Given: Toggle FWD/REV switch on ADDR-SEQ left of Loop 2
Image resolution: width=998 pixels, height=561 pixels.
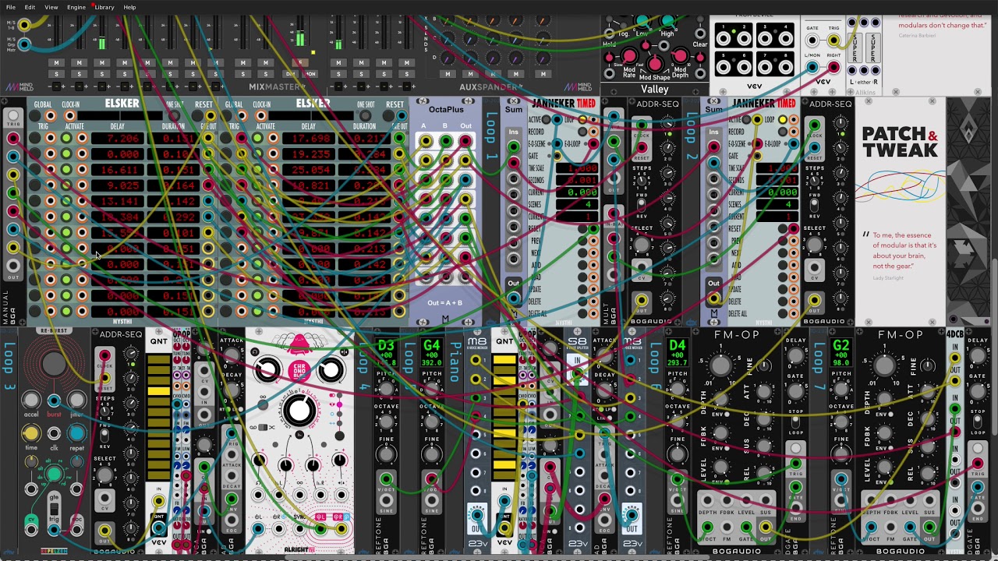Looking at the screenshot, I should [x=641, y=204].
